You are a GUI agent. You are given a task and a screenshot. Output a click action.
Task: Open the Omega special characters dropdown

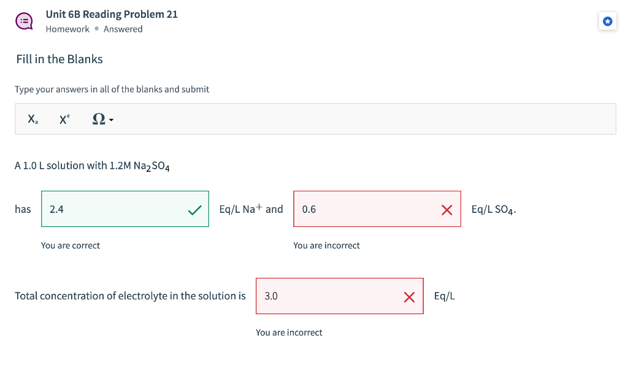click(102, 120)
